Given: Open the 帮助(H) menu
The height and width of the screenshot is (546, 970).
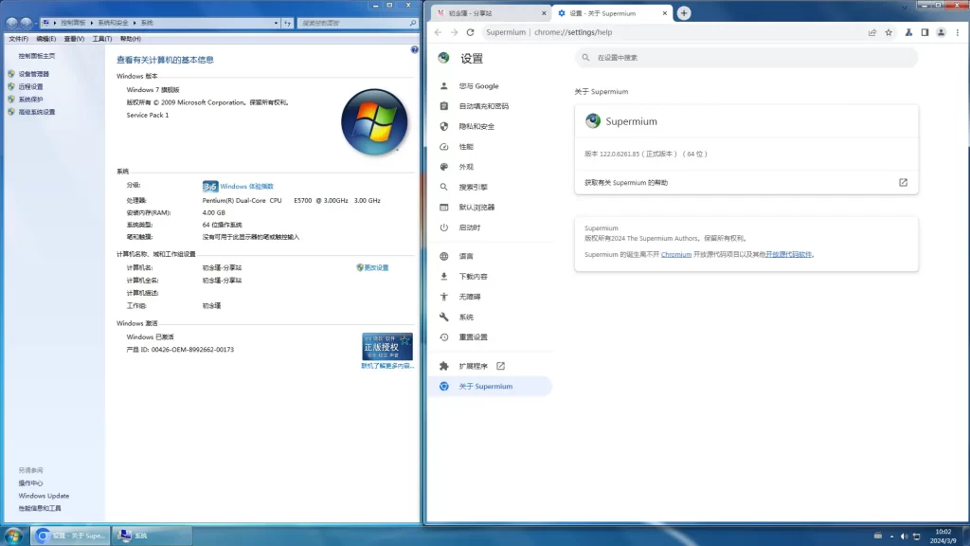Looking at the screenshot, I should coord(130,38).
